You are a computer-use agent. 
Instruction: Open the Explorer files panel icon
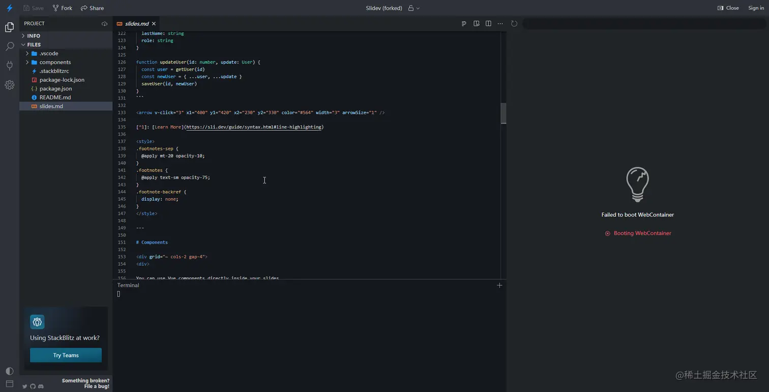[x=9, y=27]
